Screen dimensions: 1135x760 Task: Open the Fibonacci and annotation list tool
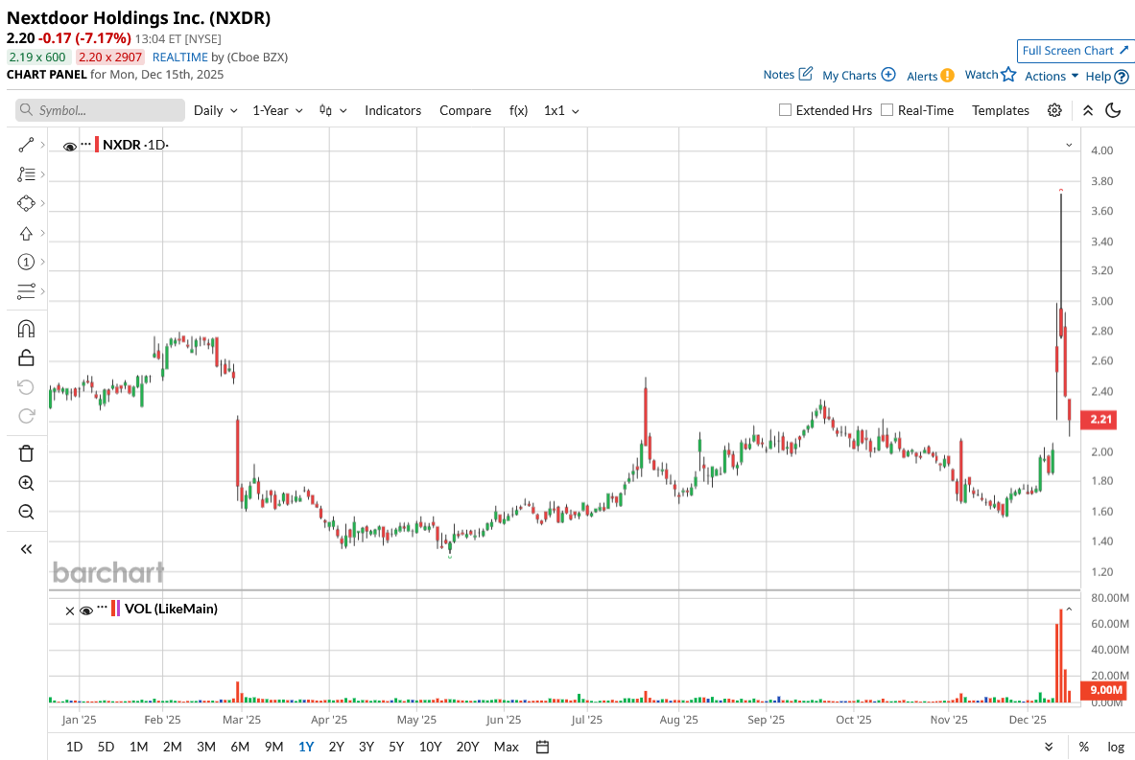(x=26, y=174)
